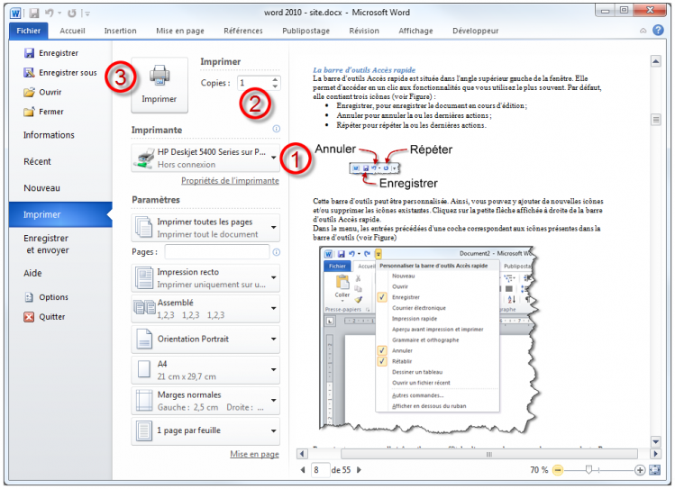The image size is (675, 489).
Task: Open the Orientation Portrait dropdown
Action: (x=273, y=339)
